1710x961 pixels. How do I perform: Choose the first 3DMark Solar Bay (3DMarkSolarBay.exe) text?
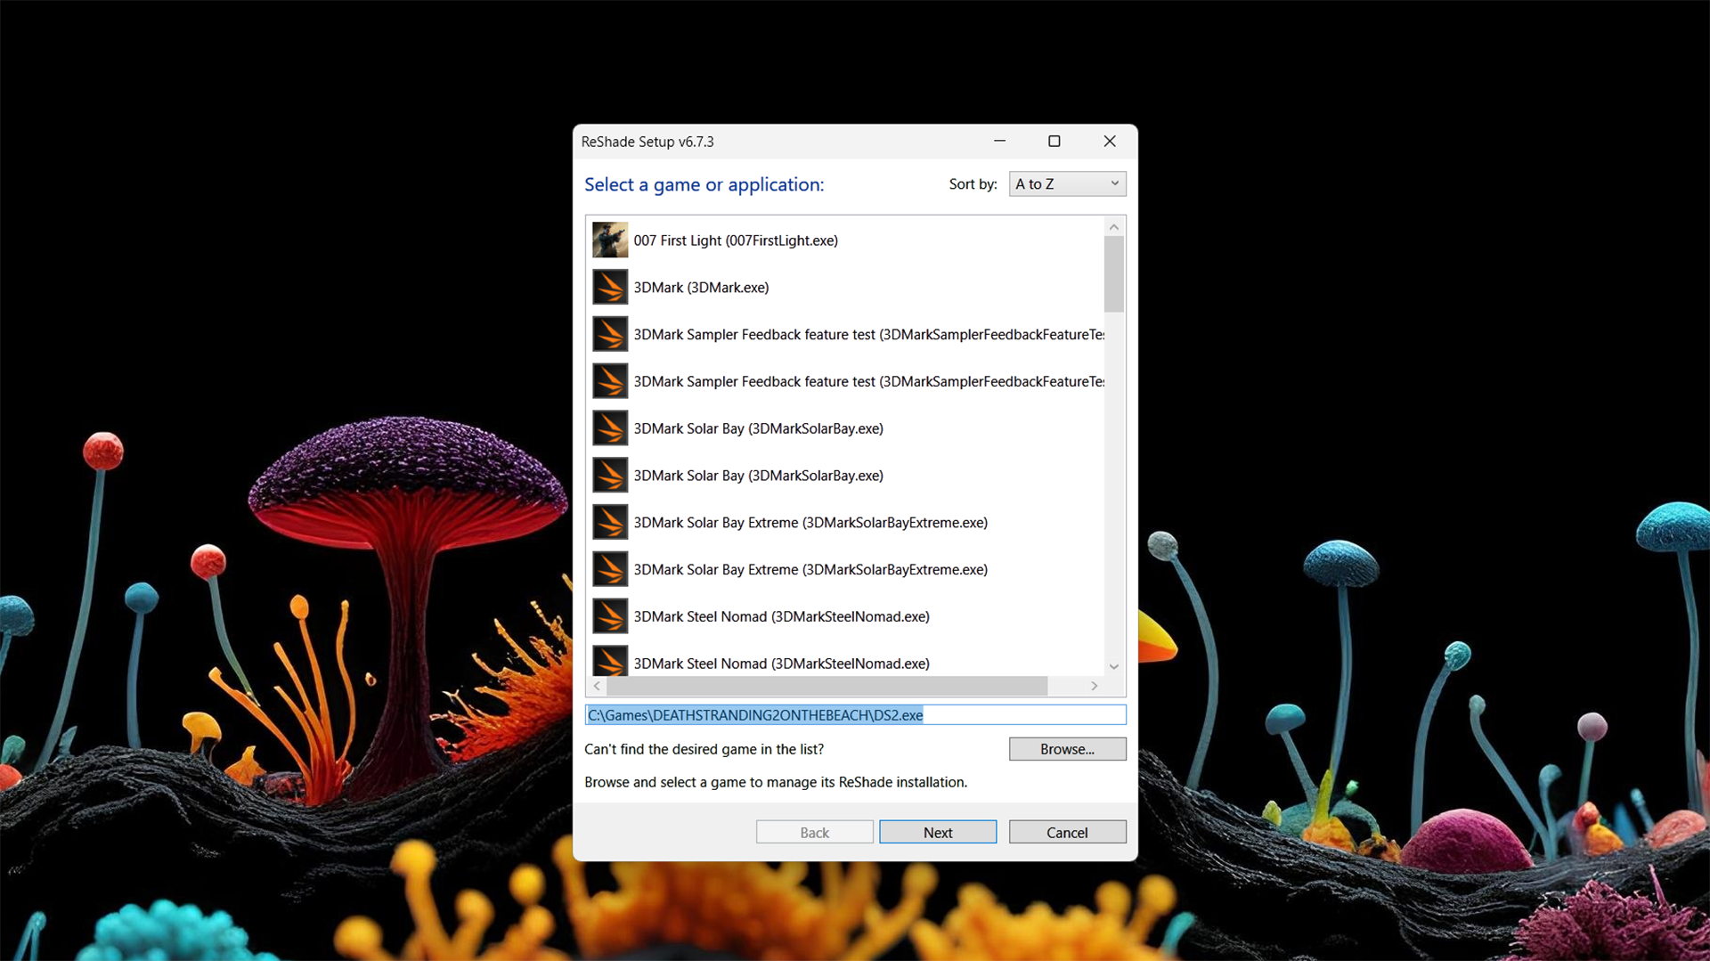tap(758, 428)
